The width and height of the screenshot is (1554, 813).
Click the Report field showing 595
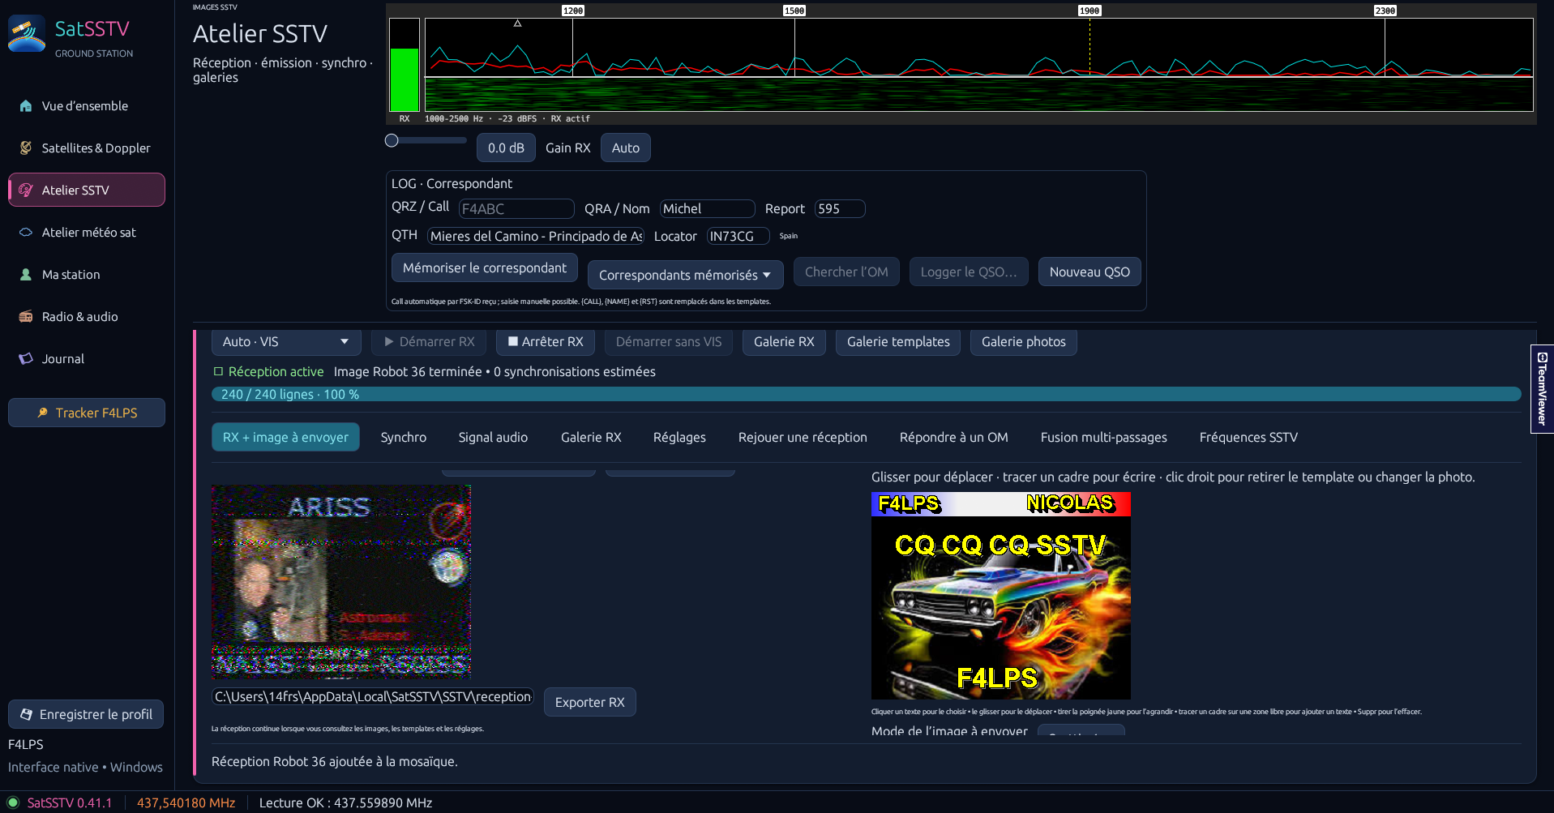pos(840,208)
